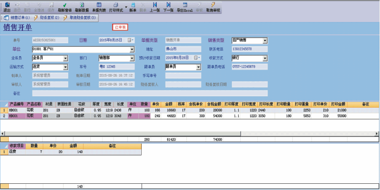Create a new document with 新单
Image resolution: width=380 pixels, height=190 pixels.
point(133,7)
